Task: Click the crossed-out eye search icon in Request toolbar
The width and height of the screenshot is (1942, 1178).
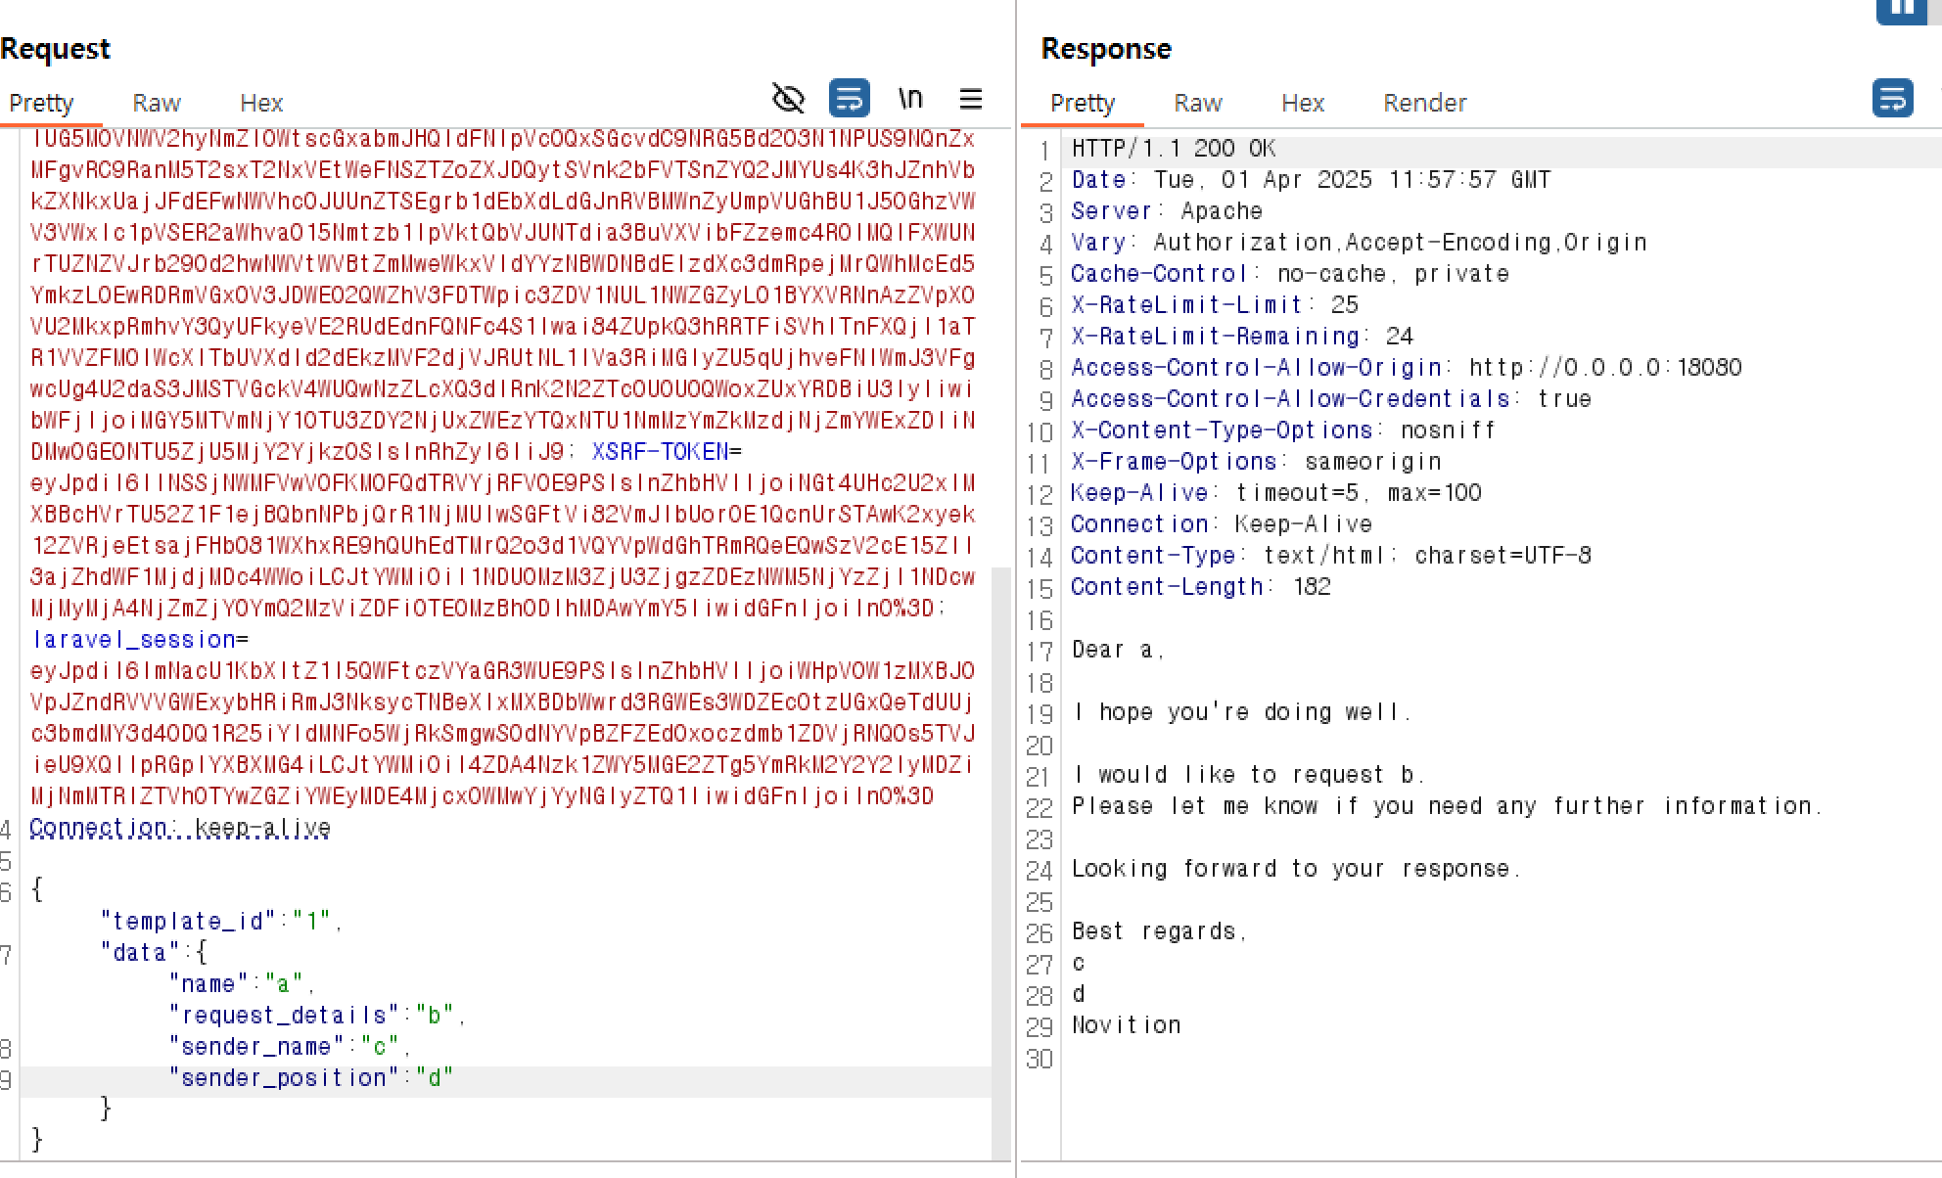Action: pyautogui.click(x=789, y=99)
